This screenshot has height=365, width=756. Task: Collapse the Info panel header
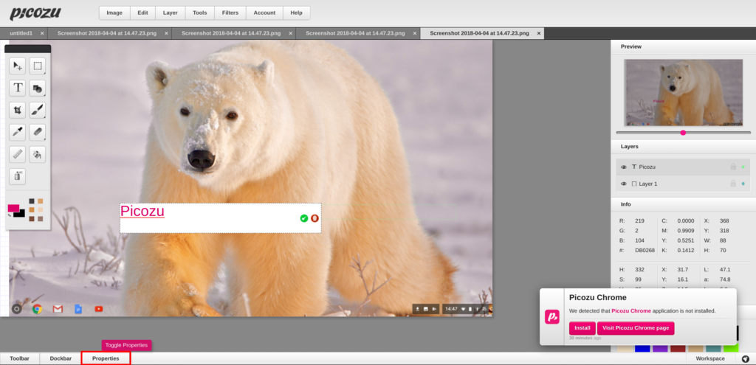pos(683,204)
